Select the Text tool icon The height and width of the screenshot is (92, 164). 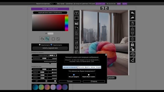point(76,13)
